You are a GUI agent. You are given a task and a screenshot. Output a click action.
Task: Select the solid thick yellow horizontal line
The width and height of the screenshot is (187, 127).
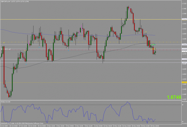(x=91, y=19)
